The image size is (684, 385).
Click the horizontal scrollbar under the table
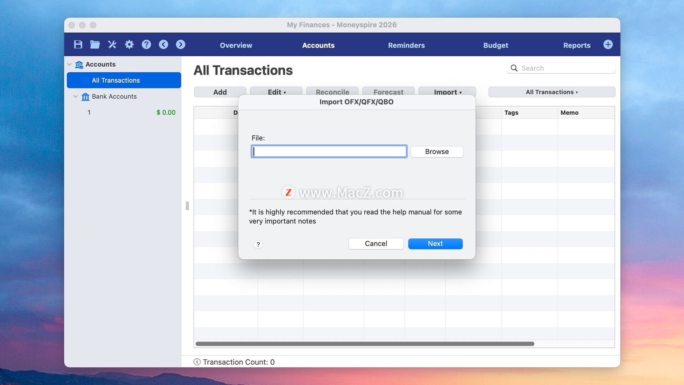click(x=365, y=344)
